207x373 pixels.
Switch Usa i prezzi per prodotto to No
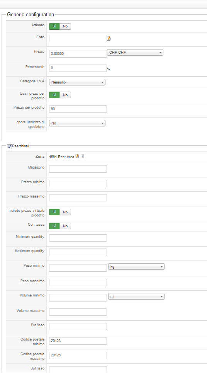(x=65, y=95)
